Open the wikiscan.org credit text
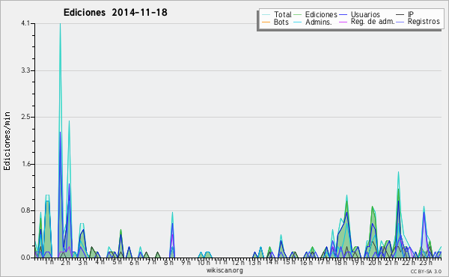Viewport: 449px width, 277px height. 224,270
